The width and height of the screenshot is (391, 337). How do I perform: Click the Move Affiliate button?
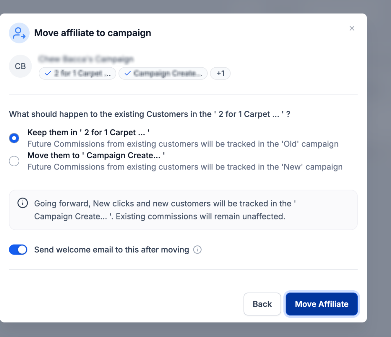click(322, 304)
